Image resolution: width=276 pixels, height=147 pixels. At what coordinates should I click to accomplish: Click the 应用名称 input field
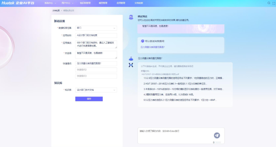coord(96,35)
